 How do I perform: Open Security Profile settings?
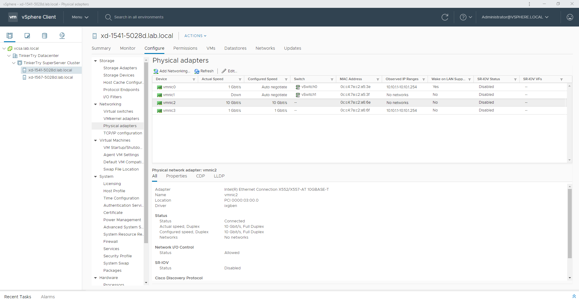pos(118,256)
